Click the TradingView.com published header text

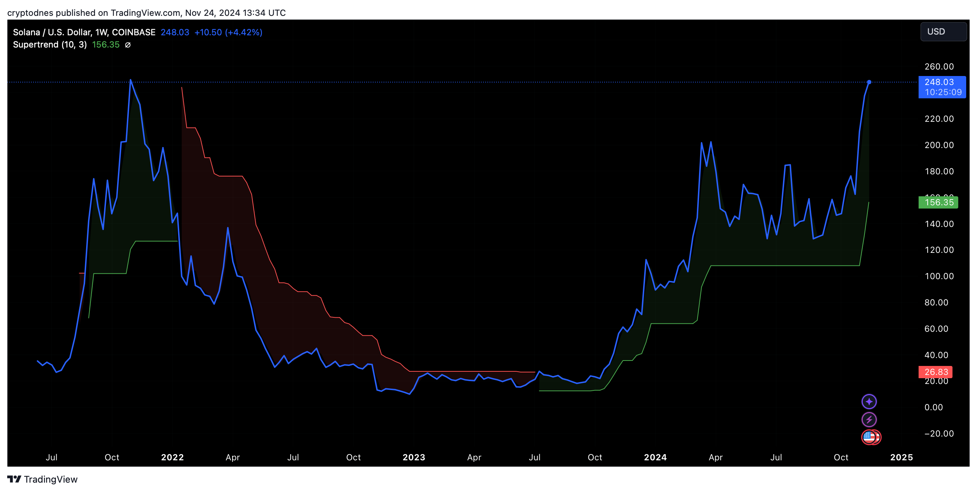click(x=146, y=13)
